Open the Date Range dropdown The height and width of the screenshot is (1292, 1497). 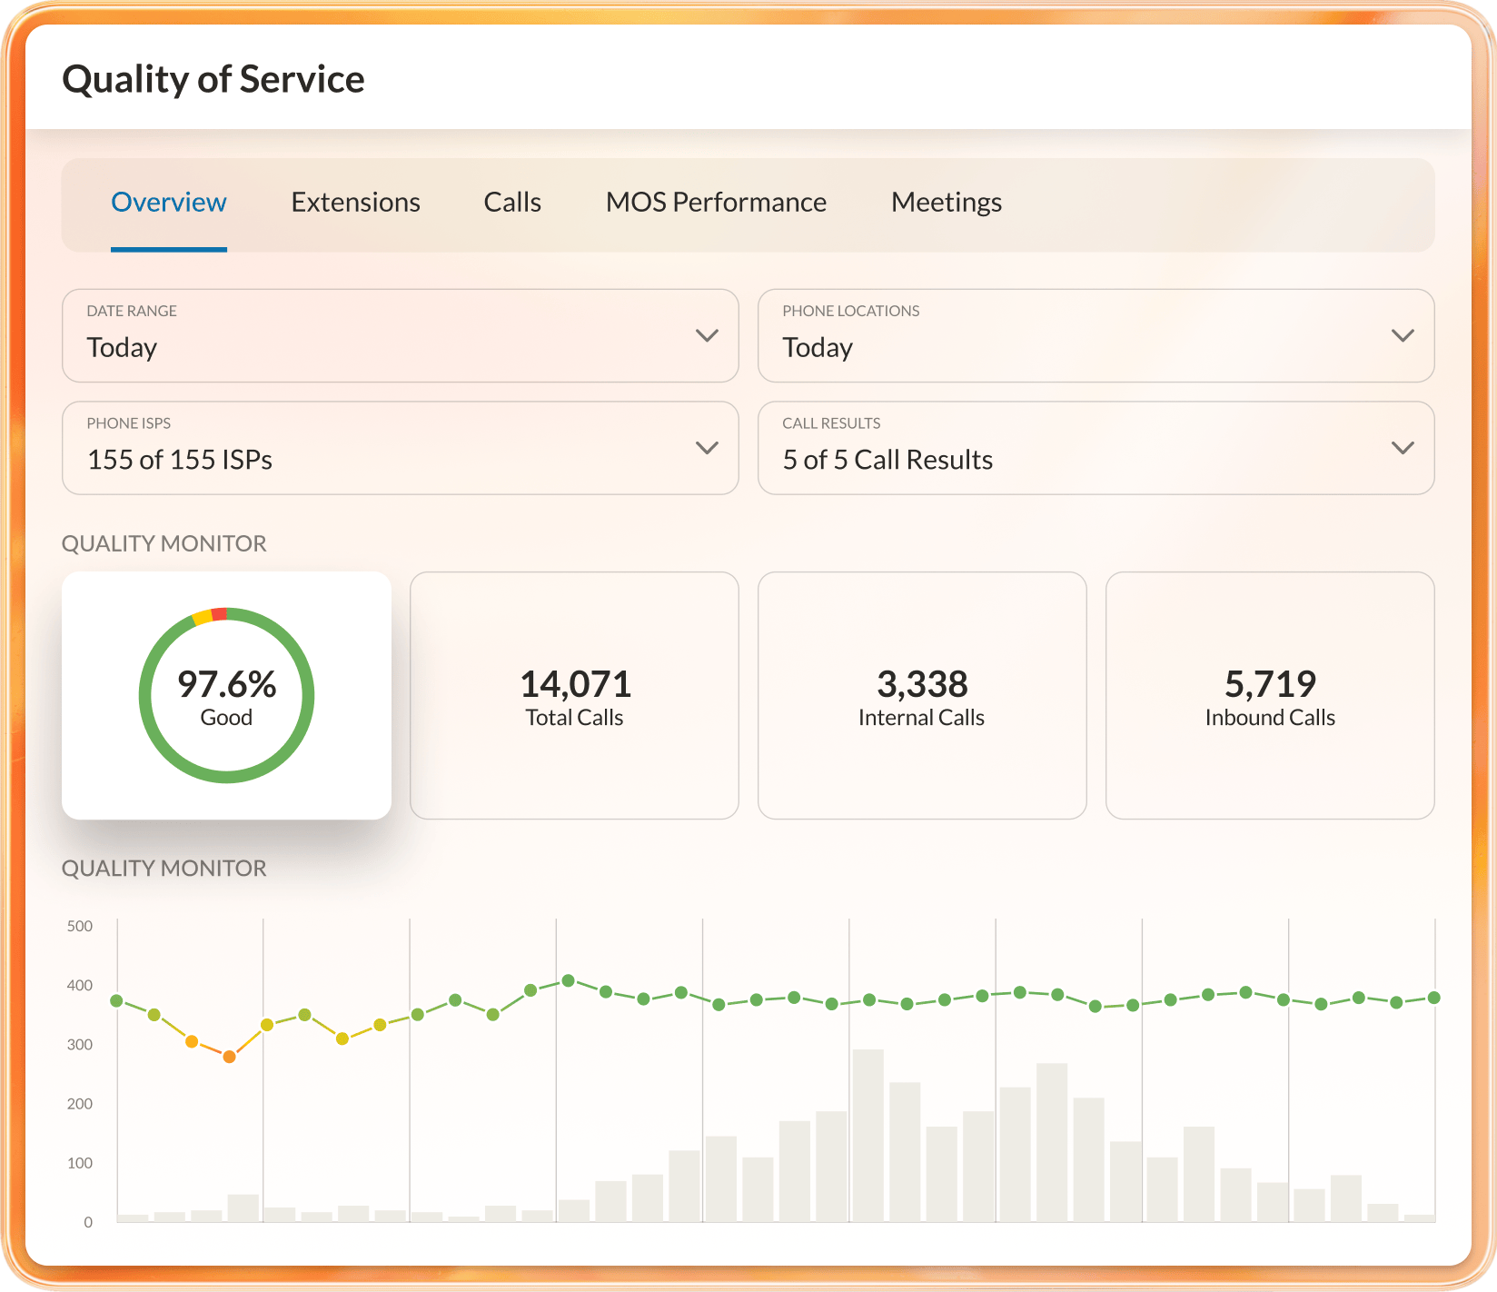400,335
